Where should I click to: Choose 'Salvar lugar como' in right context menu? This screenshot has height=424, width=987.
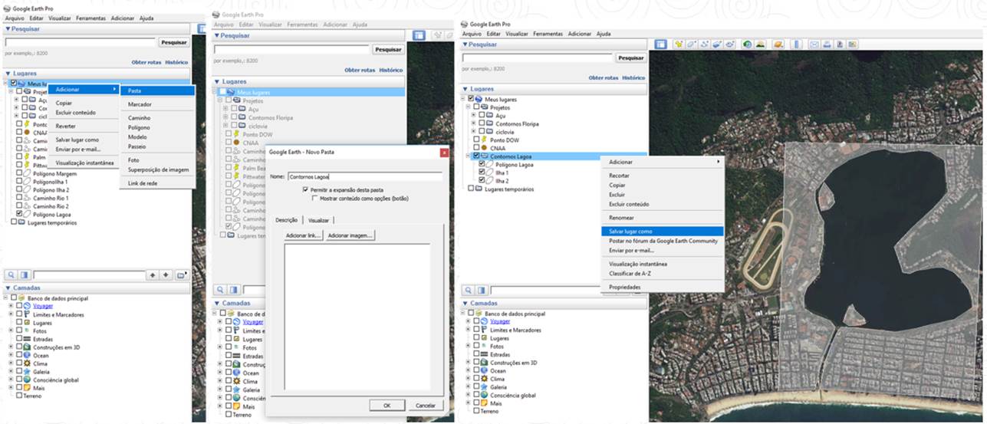click(662, 231)
